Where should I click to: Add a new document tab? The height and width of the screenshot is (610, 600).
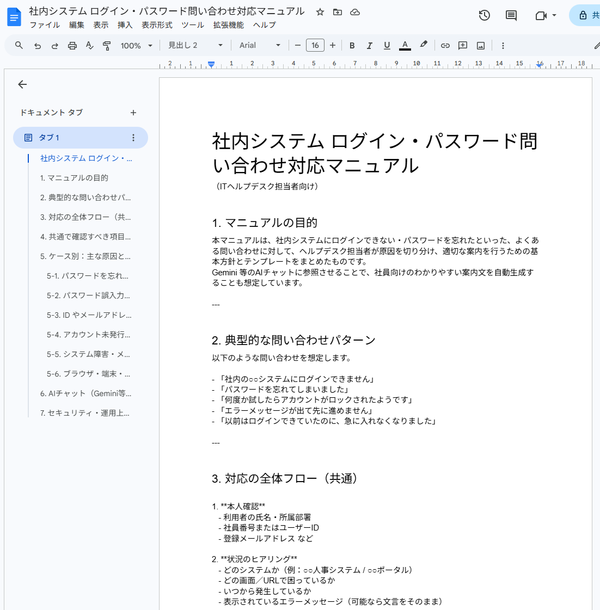(133, 113)
